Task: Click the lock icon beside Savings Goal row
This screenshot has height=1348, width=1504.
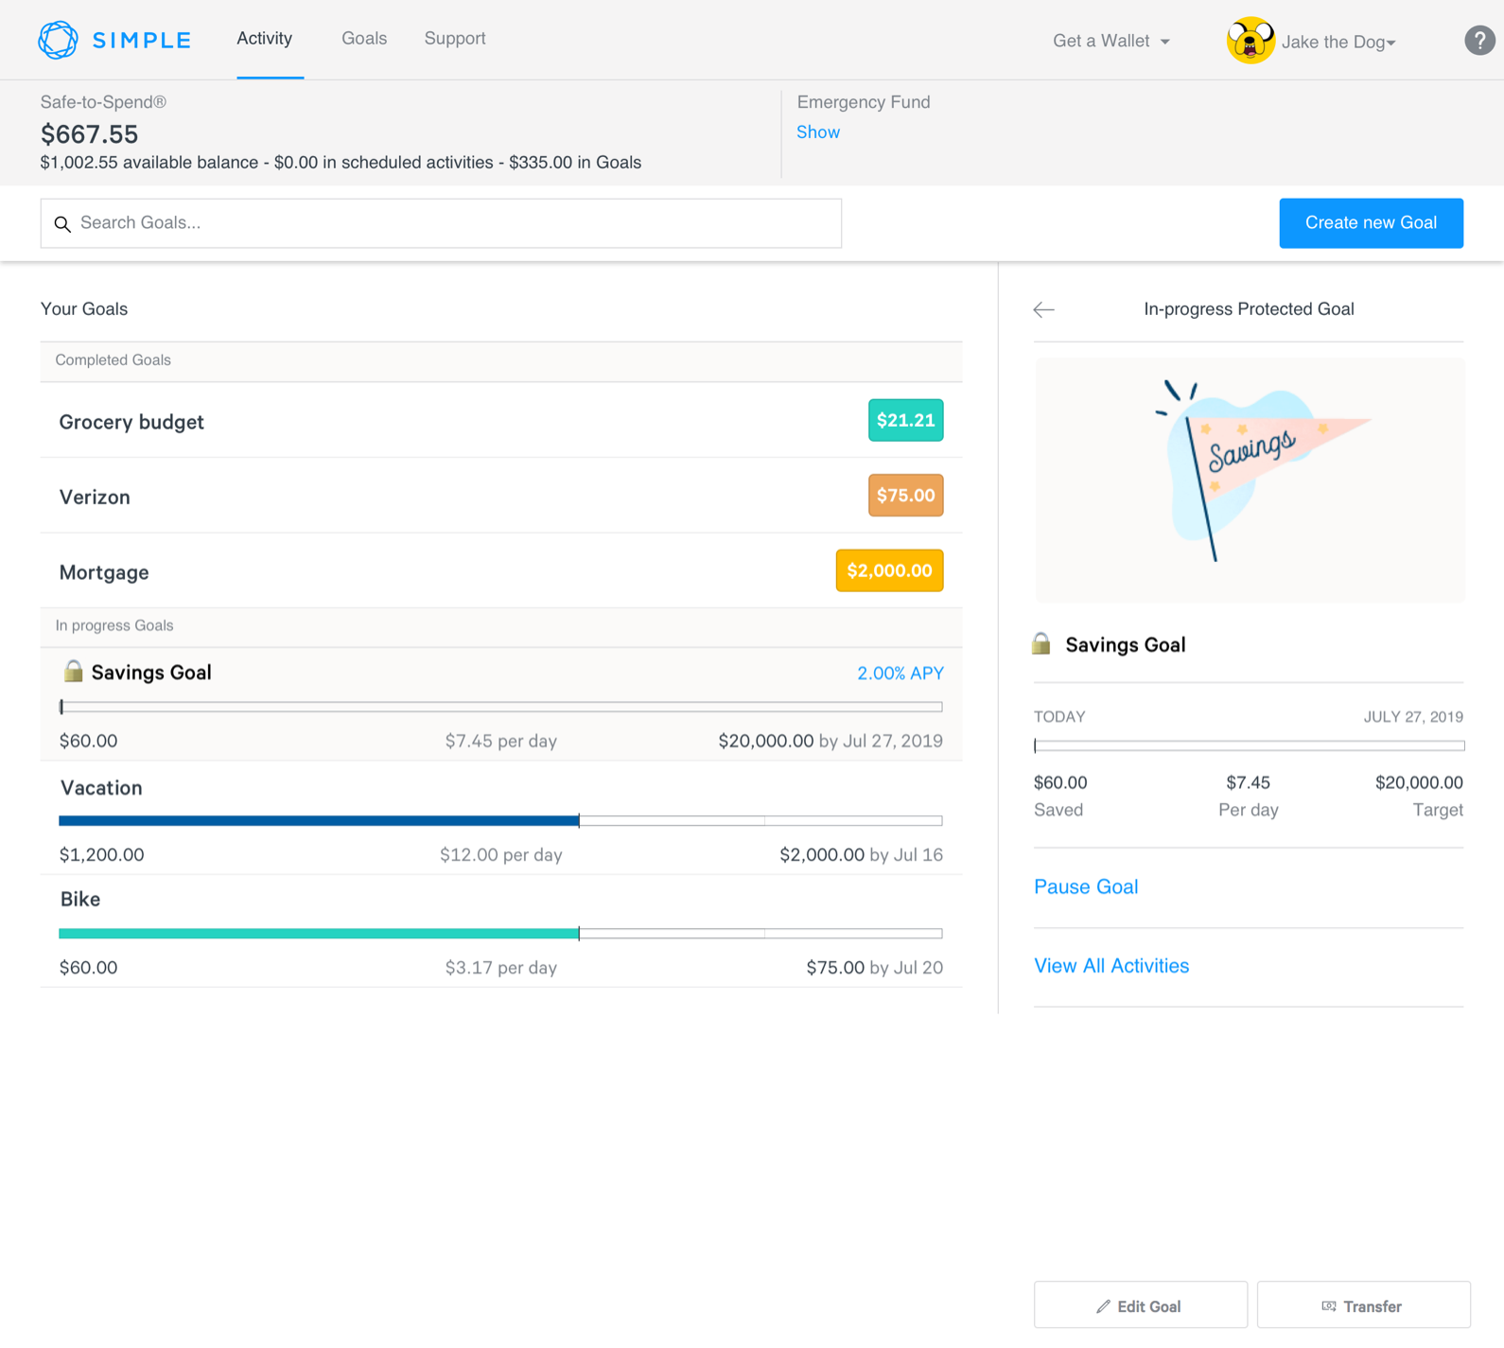Action: [73, 672]
